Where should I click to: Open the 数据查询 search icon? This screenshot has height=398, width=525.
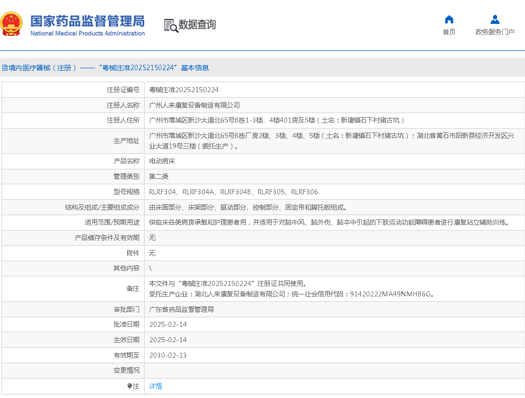pos(171,25)
